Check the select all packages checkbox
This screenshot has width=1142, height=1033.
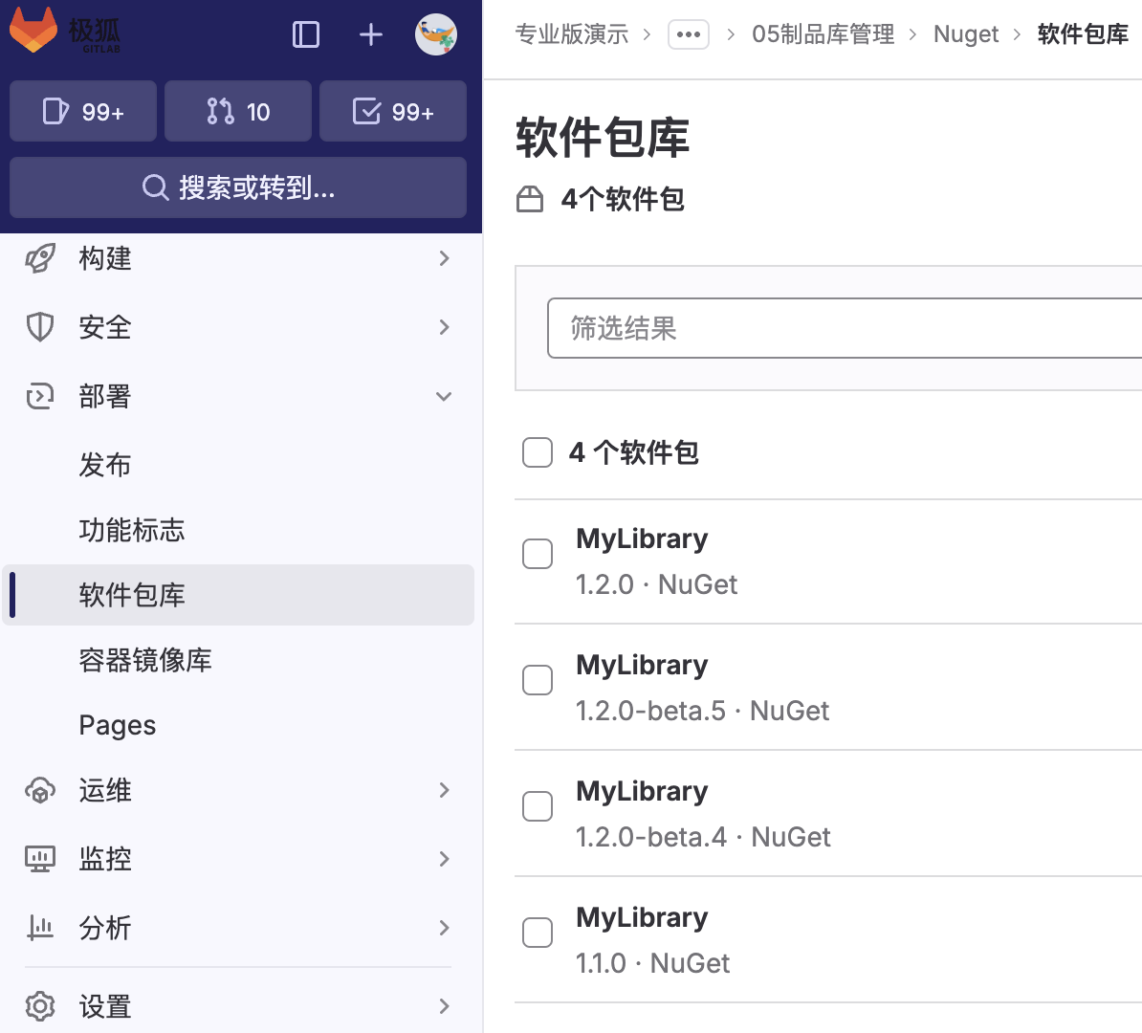538,452
